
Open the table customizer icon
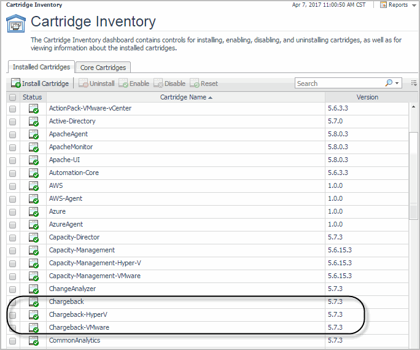pyautogui.click(x=414, y=83)
